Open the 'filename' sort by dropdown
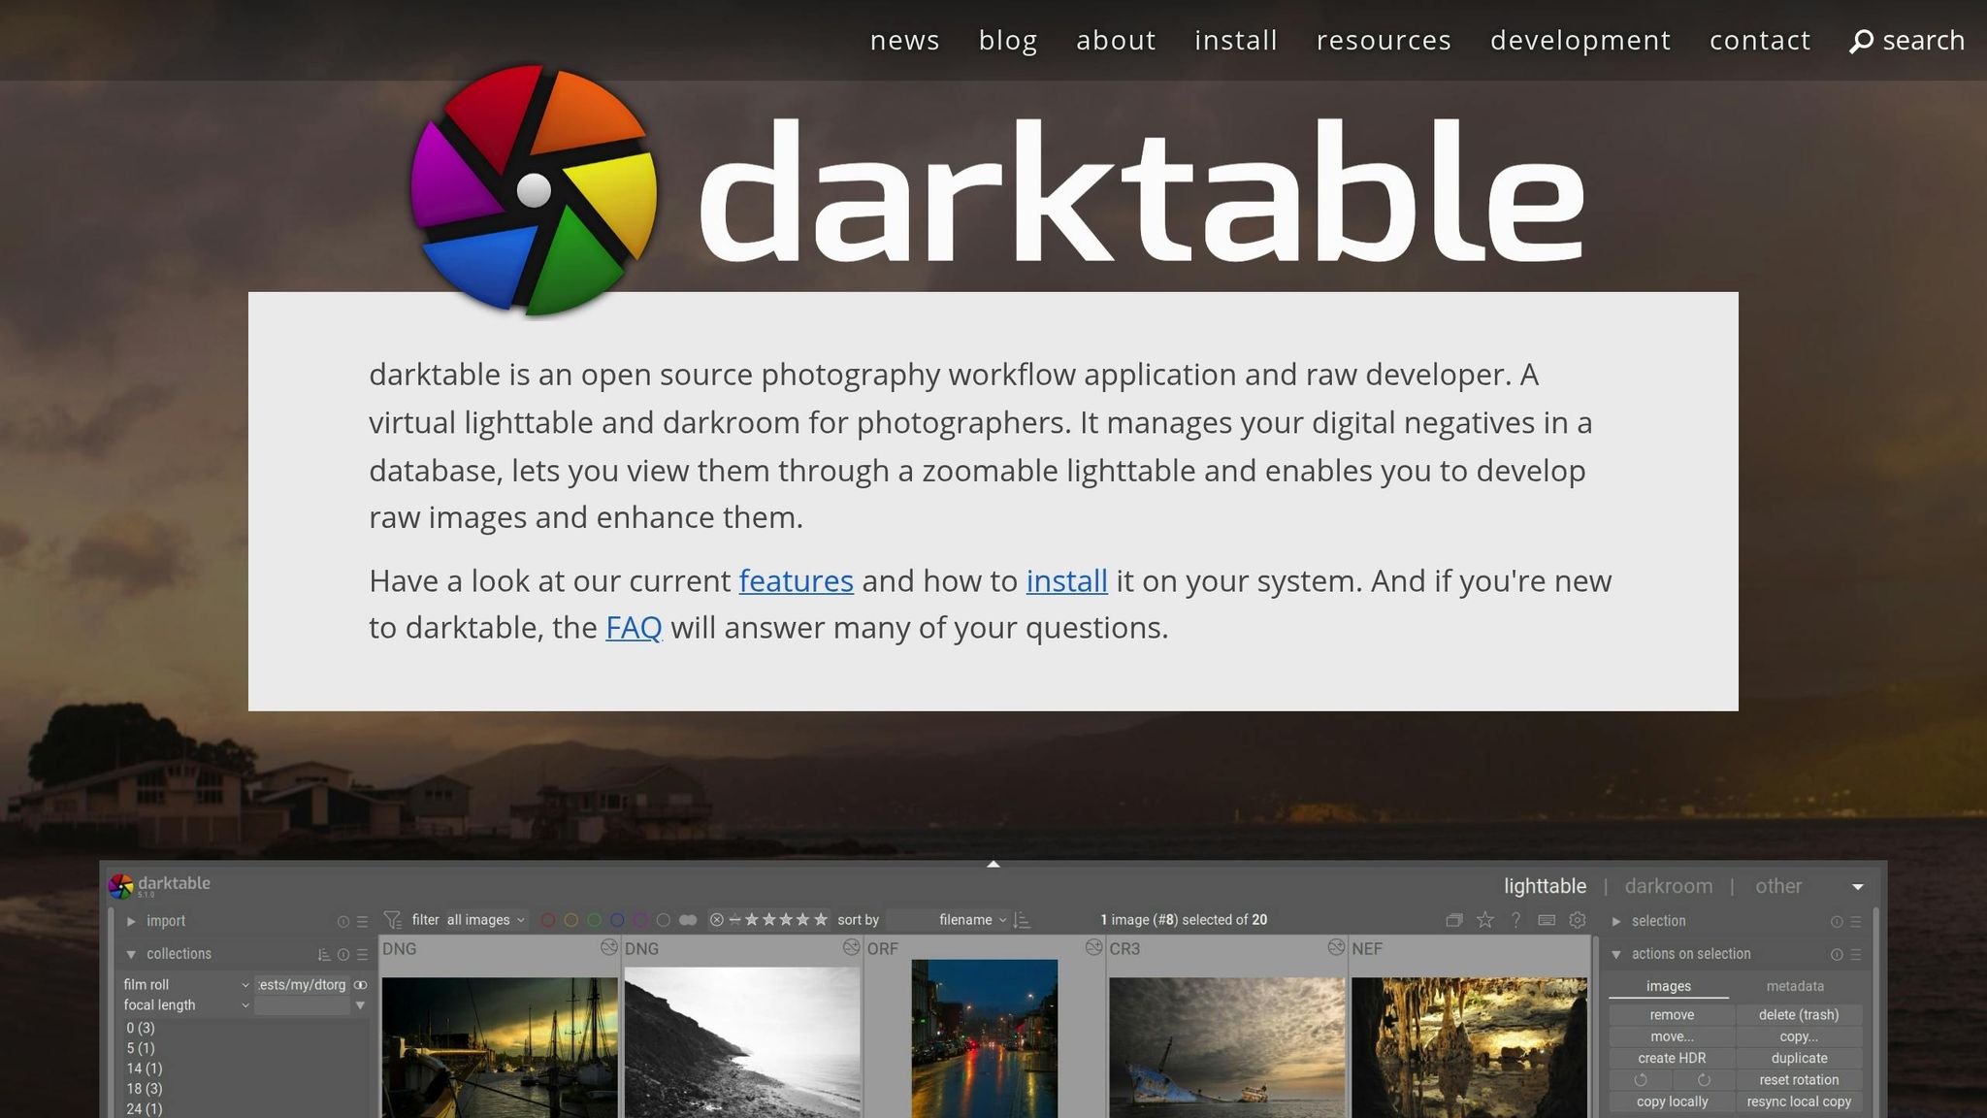Screen dimensions: 1987x1118 click(963, 920)
